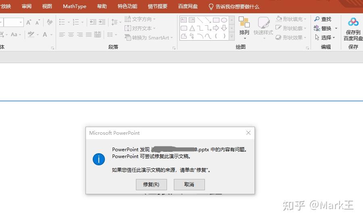363x220 pixels.
Task: Click the distributed alignment icon
Action: [x=98, y=35]
